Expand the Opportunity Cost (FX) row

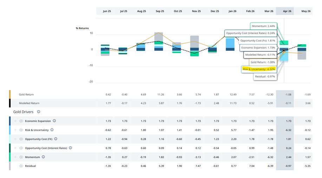pos(15,139)
